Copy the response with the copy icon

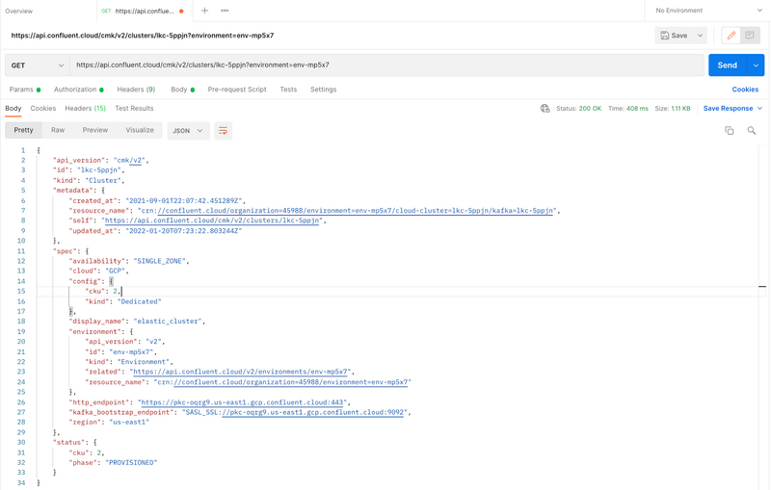730,130
